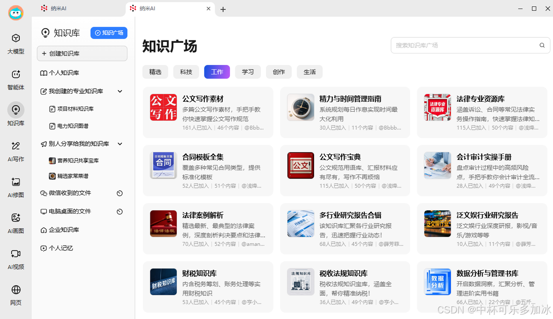Viewport: 553px width, 319px height.
Task: Click the 合同模板全集 title text
Action: 203,157
